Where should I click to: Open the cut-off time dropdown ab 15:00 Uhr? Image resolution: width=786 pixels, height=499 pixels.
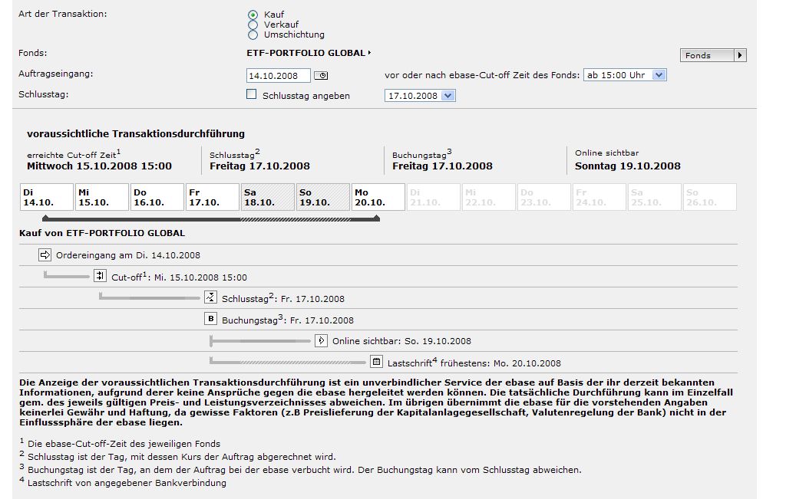click(625, 75)
